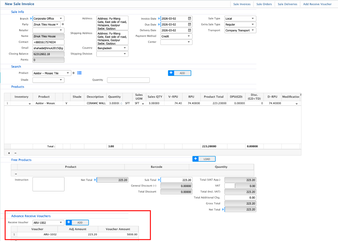Remove a row using the products table minus icon
338x241 pixels.
click(x=15, y=153)
